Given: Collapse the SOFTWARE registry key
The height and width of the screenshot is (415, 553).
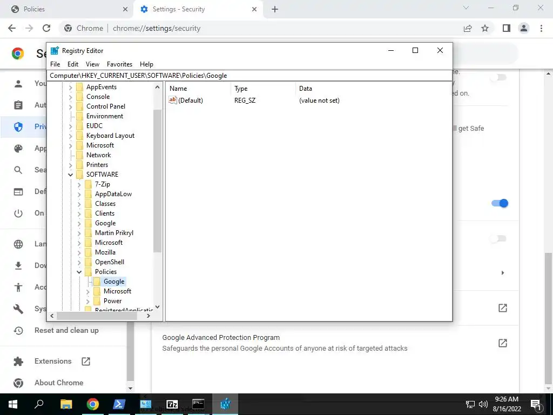Looking at the screenshot, I should click(71, 175).
